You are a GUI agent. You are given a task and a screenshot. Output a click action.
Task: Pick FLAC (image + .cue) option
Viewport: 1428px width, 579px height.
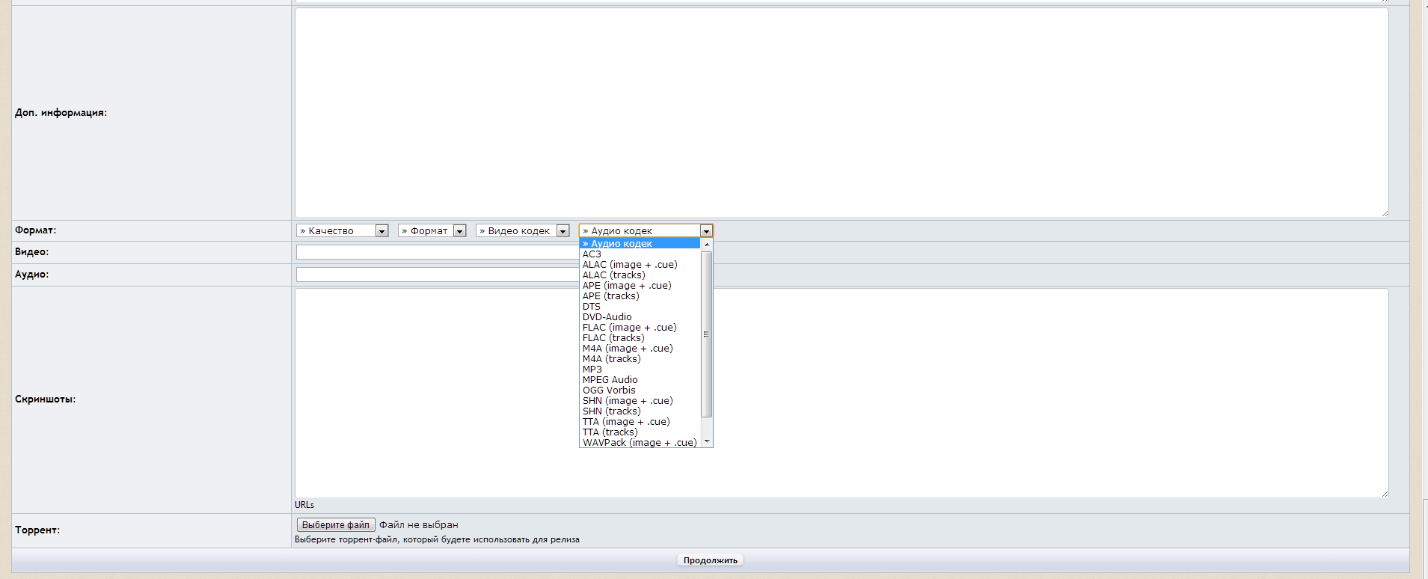(640, 328)
